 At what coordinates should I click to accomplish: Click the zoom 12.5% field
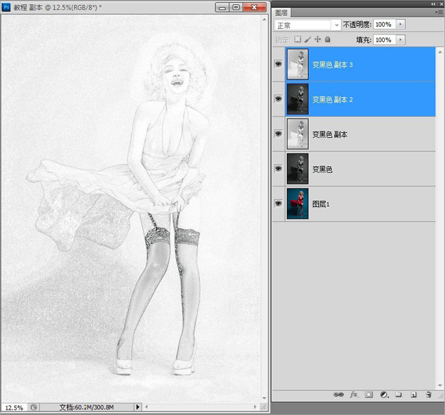coord(14,407)
